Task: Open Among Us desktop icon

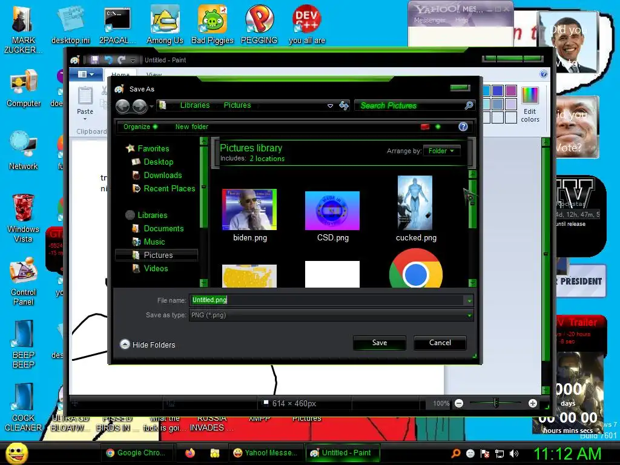Action: pos(165,24)
